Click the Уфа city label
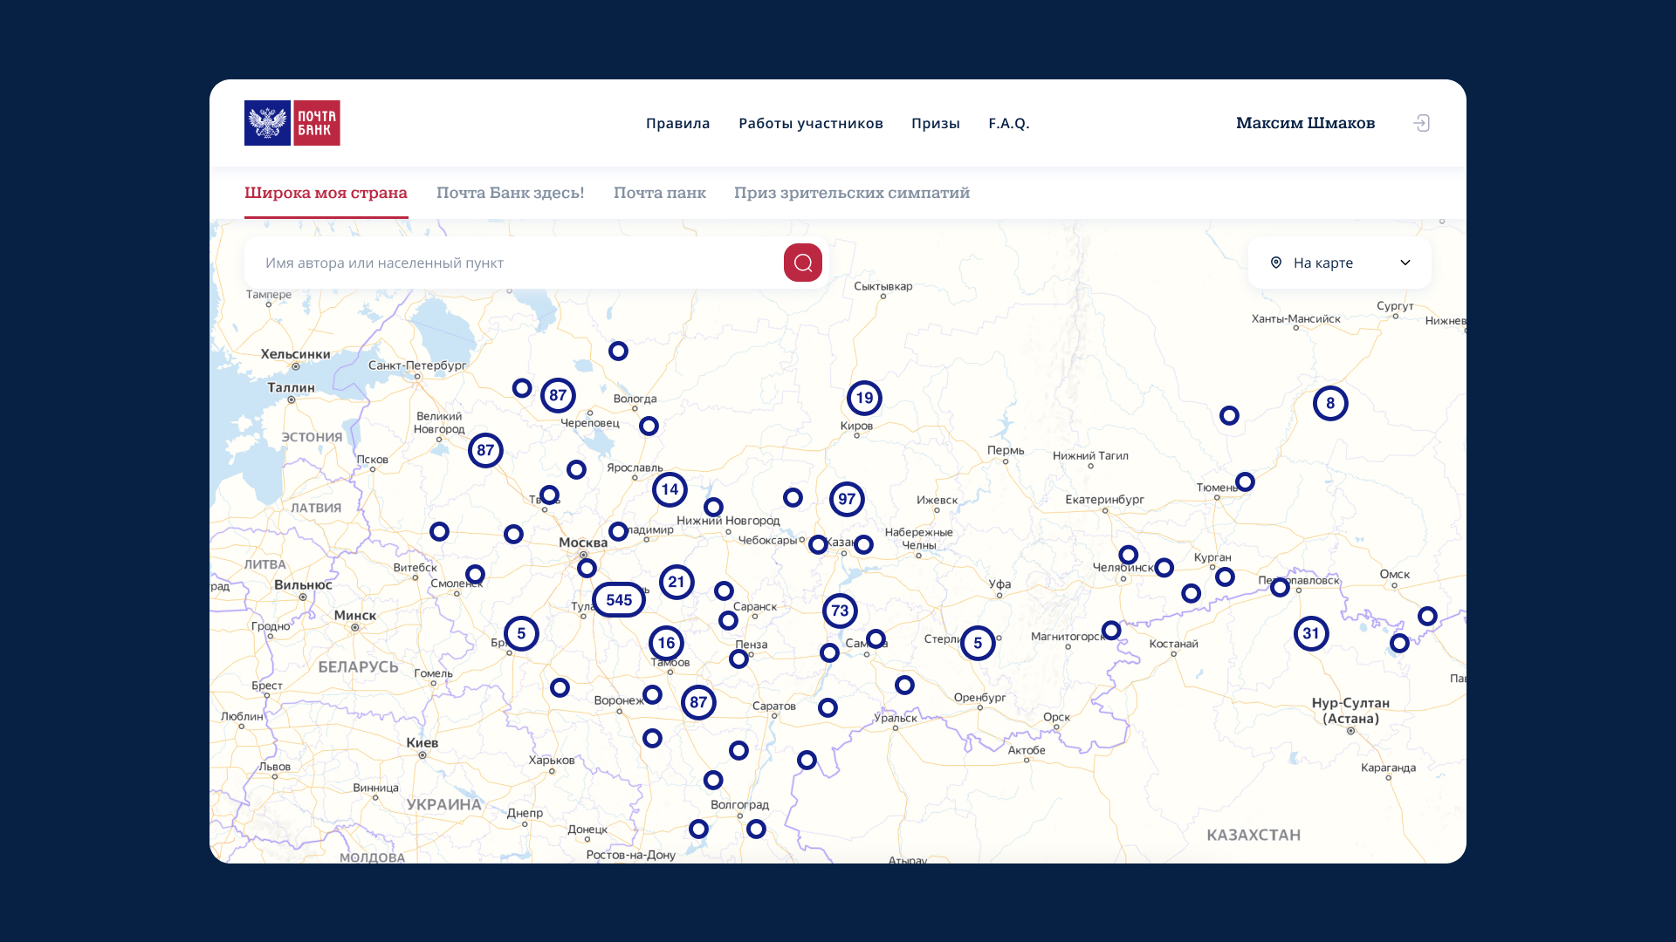Viewport: 1676px width, 942px height. [x=1000, y=584]
